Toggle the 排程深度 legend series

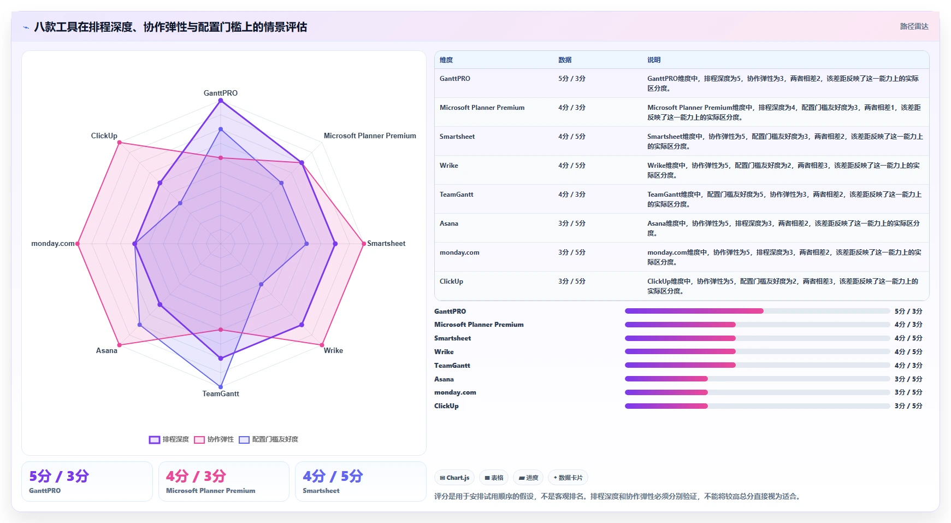tap(169, 439)
